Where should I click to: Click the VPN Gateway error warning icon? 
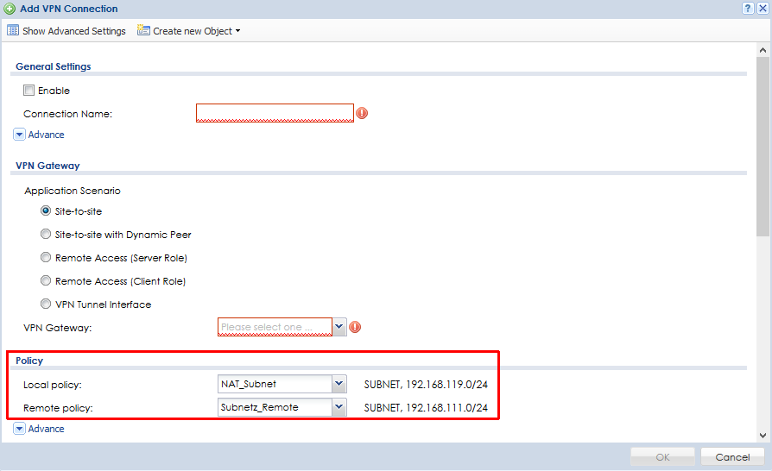coord(354,327)
